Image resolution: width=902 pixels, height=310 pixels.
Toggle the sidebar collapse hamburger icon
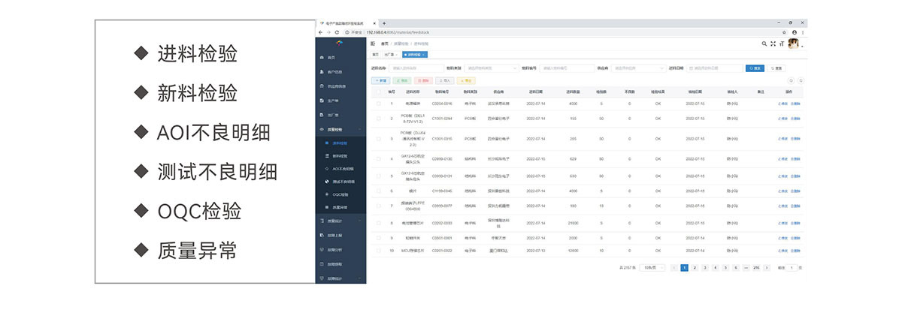pyautogui.click(x=374, y=44)
